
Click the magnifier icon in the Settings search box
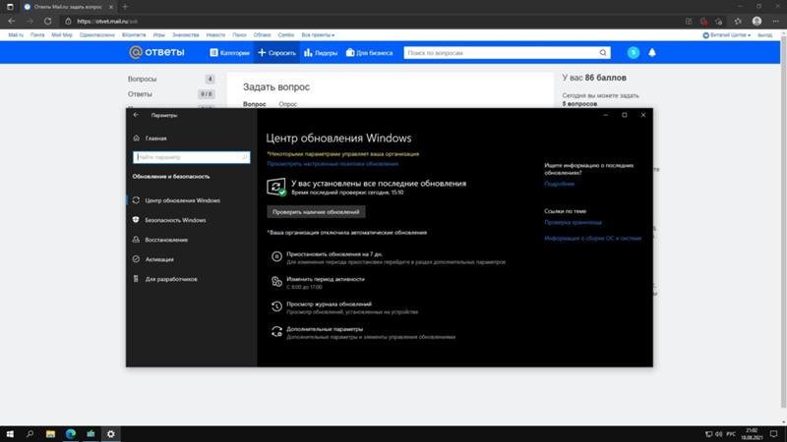(x=244, y=157)
